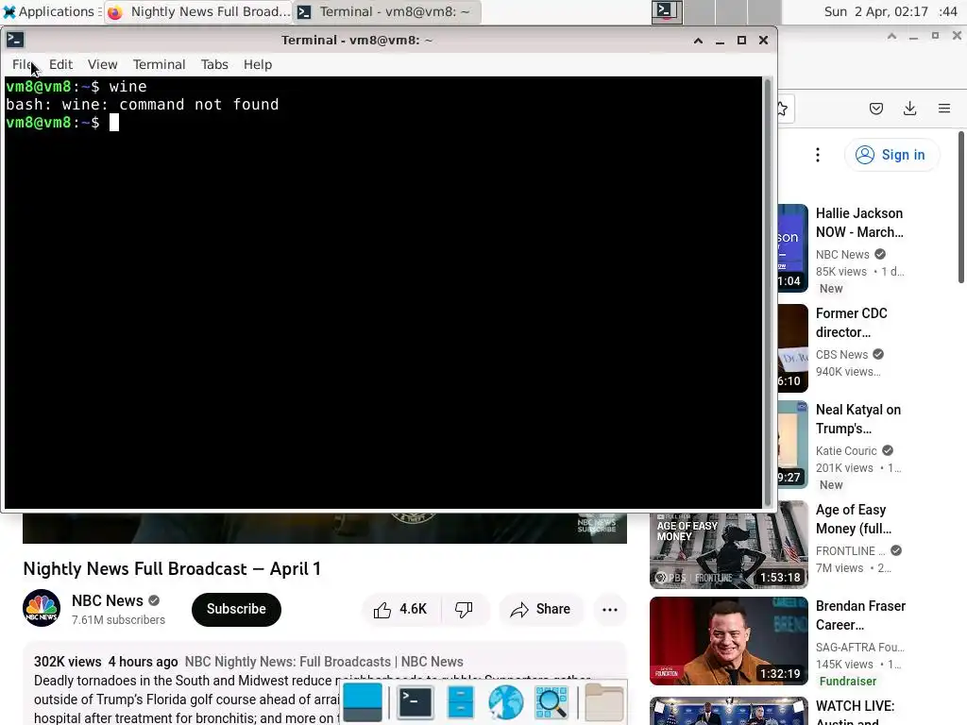The image size is (967, 725).
Task: Open the File Manager dock icon
Action: 461,702
